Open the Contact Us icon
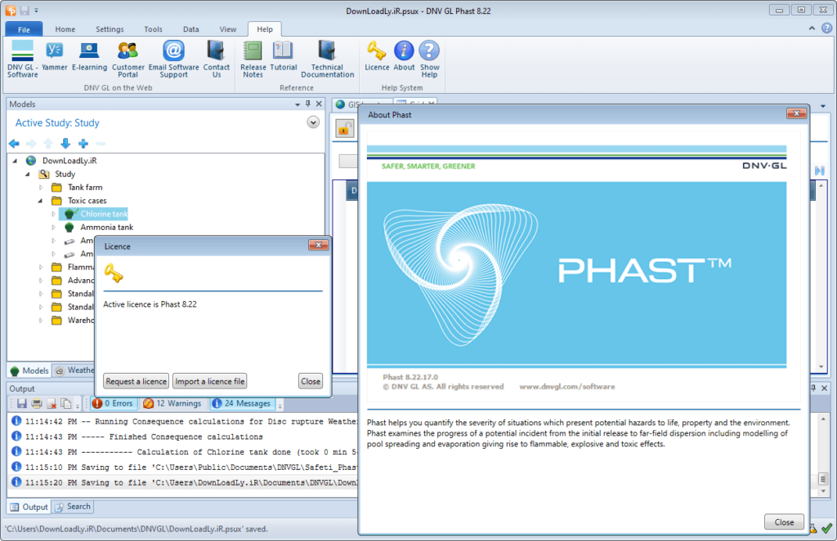 [216, 60]
